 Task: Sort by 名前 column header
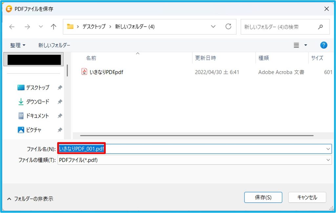(x=91, y=58)
